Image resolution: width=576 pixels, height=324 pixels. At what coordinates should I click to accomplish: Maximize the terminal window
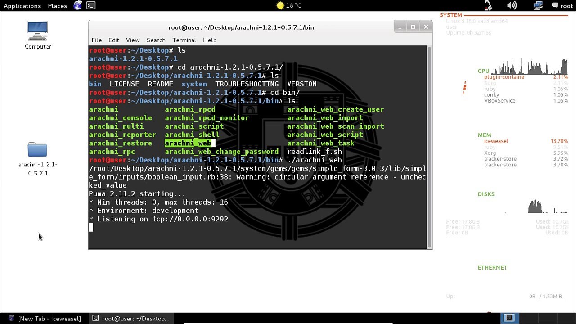pyautogui.click(x=413, y=27)
